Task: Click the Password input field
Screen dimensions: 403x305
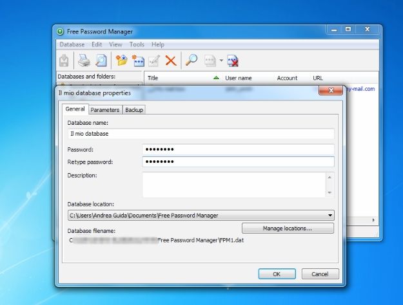Action: coord(238,149)
